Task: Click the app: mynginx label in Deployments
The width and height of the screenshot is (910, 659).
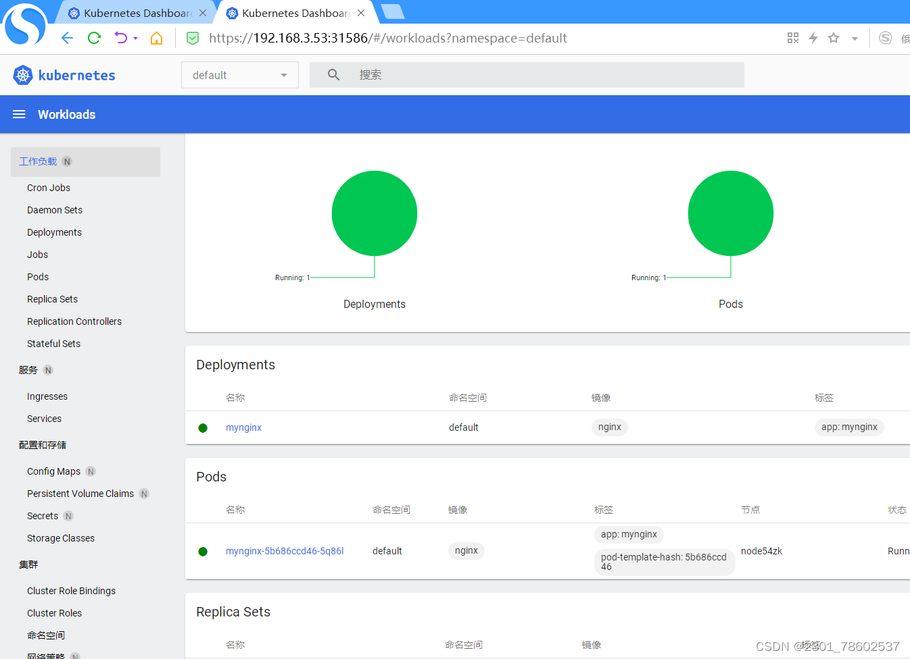Action: point(849,427)
